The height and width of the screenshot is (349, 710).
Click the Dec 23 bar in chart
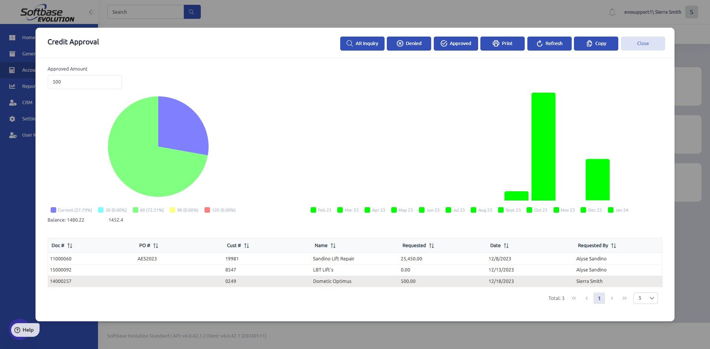598,180
